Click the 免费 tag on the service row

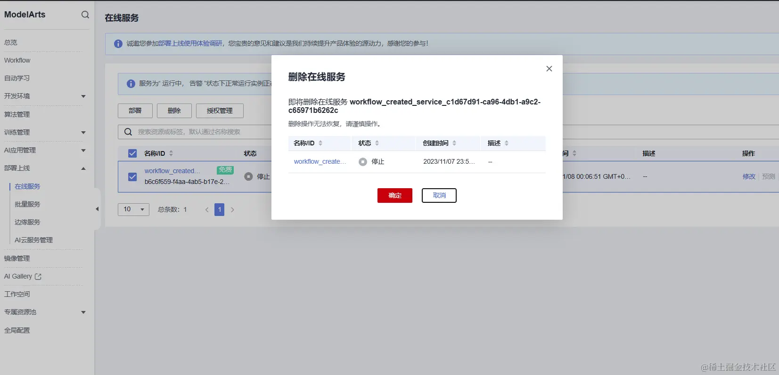pyautogui.click(x=225, y=170)
